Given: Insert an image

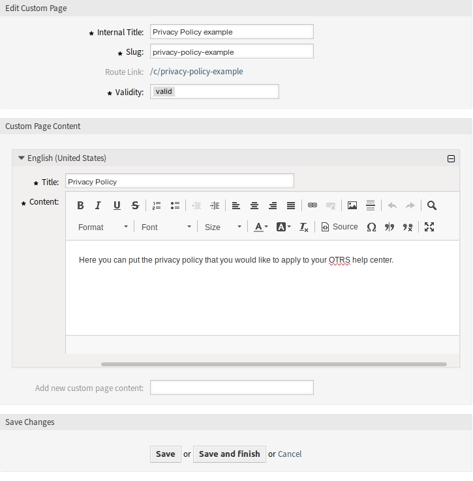Looking at the screenshot, I should [352, 205].
